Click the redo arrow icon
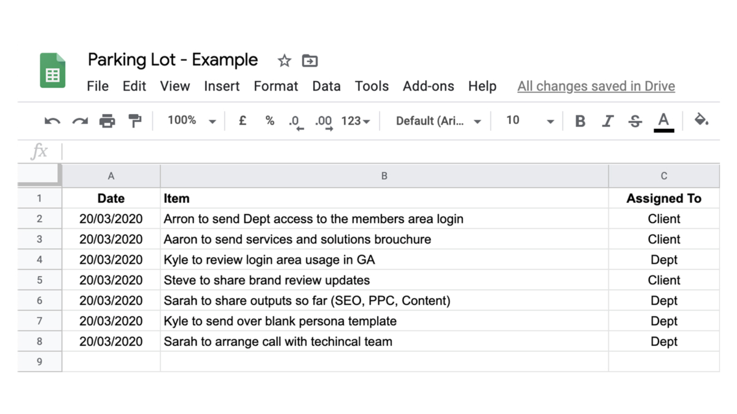Viewport: 737px width, 414px height. [80, 121]
